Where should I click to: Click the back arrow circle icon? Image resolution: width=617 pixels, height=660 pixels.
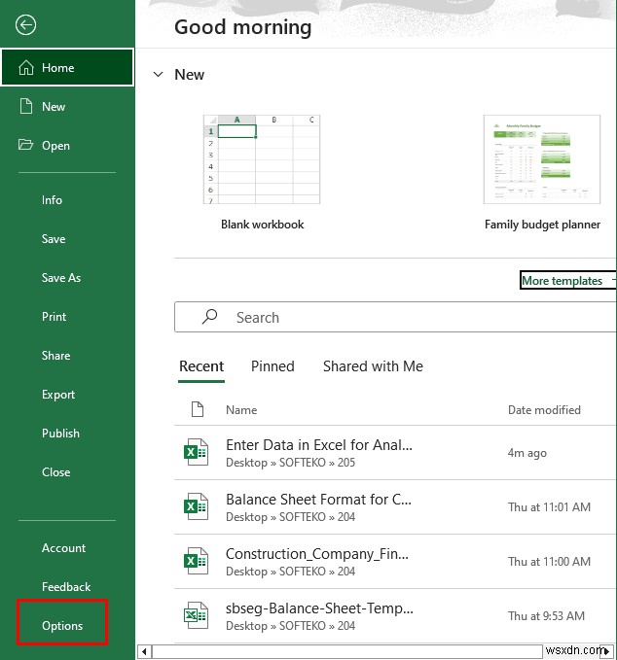(x=25, y=25)
